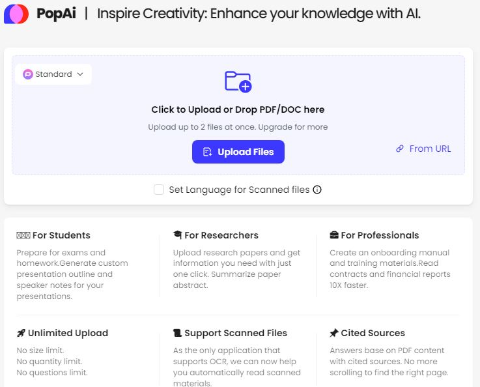The height and width of the screenshot is (387, 480).
Task: Click the PopAi brand name text
Action: click(56, 14)
